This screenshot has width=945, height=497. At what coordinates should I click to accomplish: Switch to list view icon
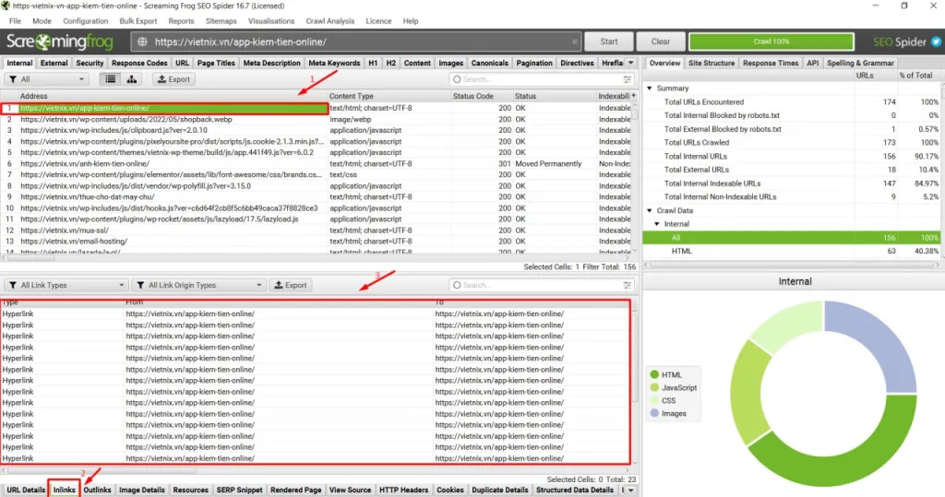[111, 79]
